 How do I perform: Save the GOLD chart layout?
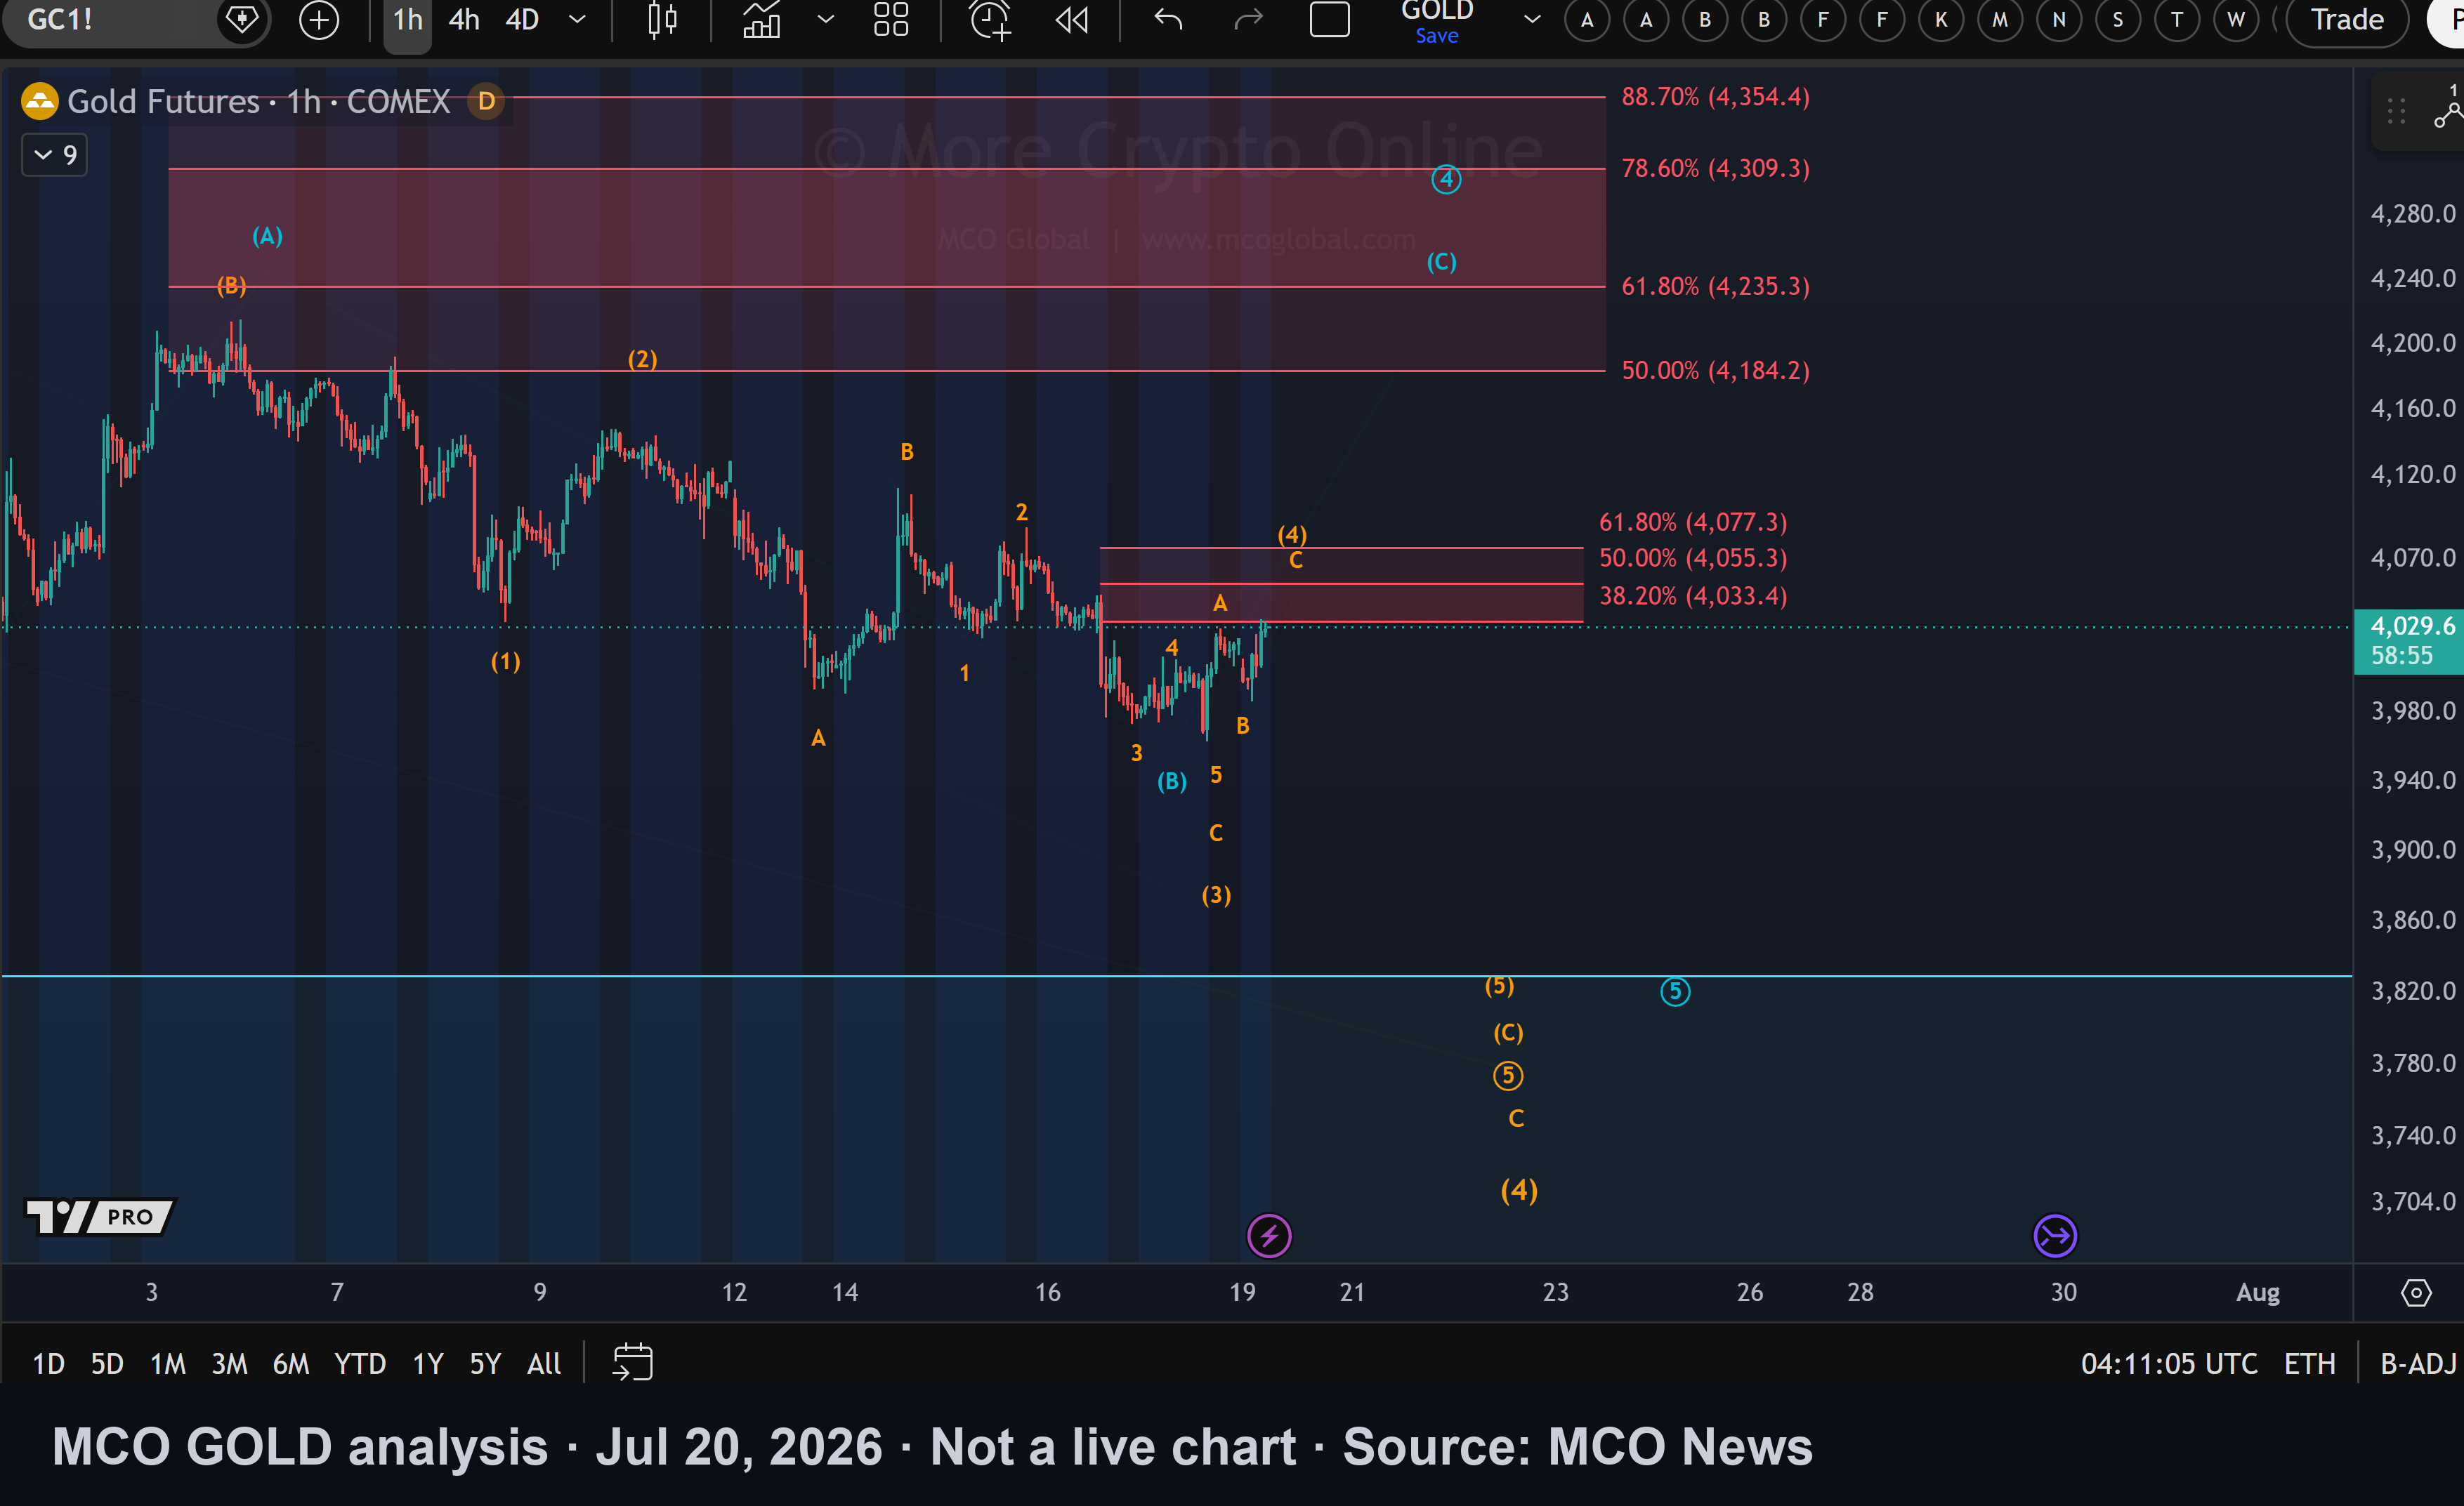point(1437,36)
